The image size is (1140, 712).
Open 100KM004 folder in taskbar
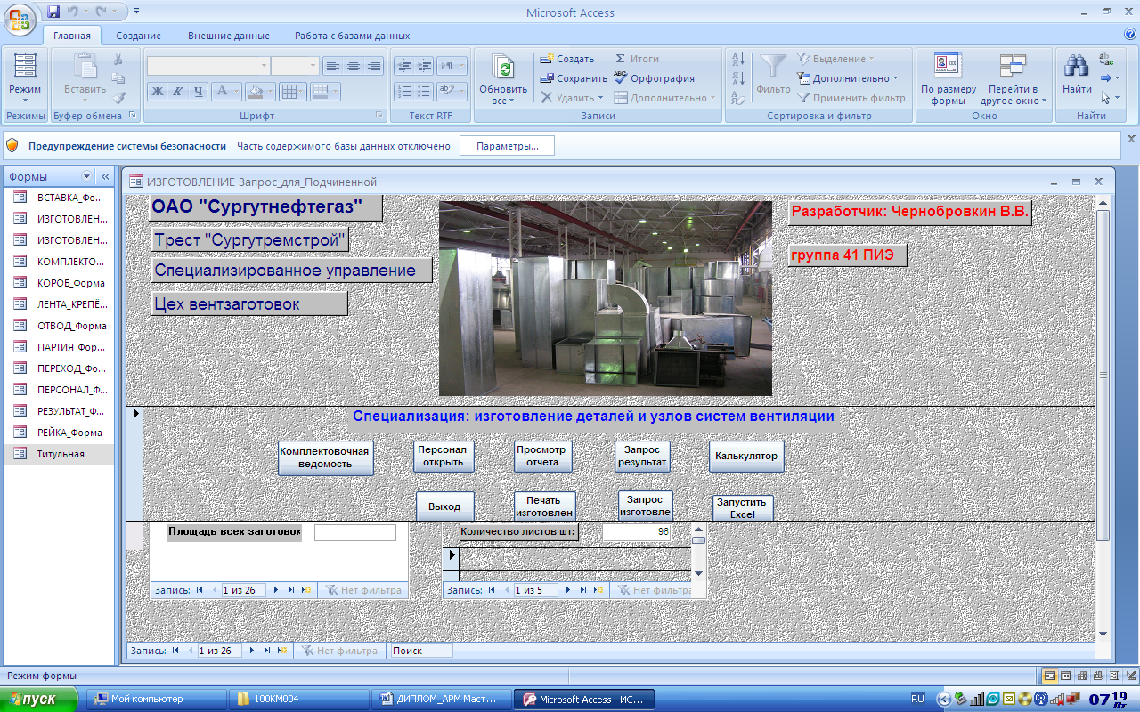coord(300,700)
